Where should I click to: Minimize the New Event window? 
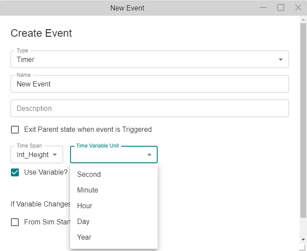[263, 7]
